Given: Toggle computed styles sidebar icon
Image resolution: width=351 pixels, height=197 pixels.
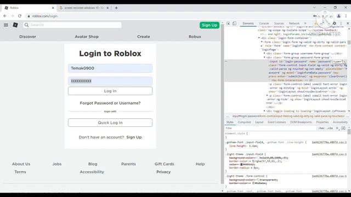Looking at the screenshot, I should click(343, 128).
